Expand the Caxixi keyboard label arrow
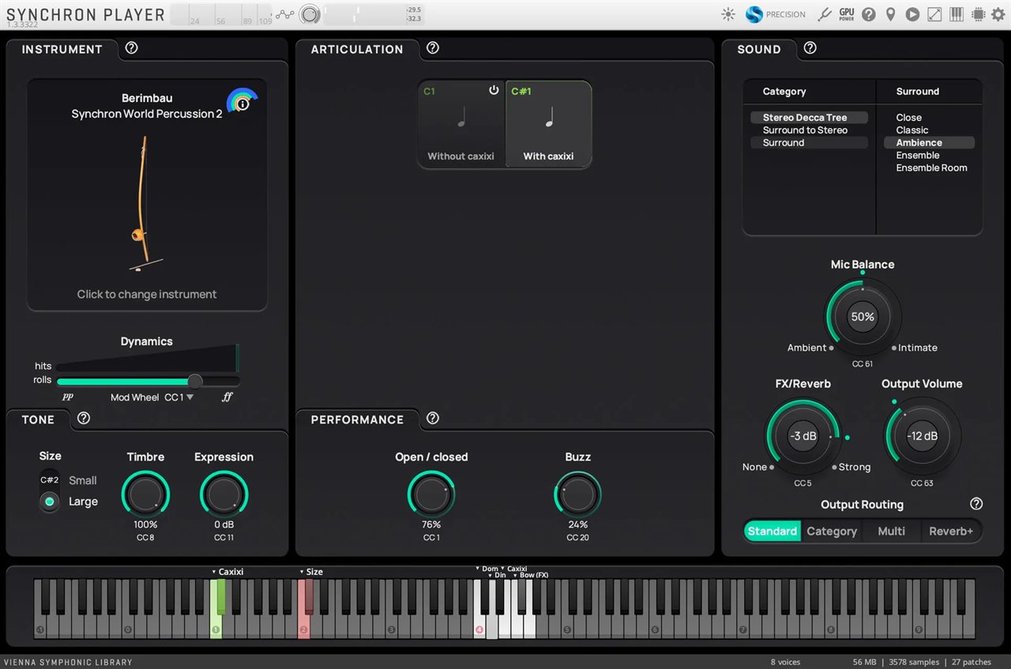 (x=214, y=572)
